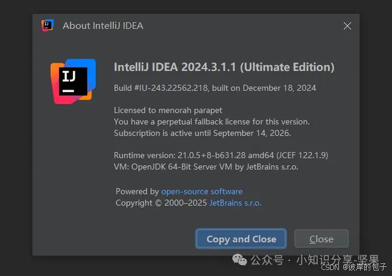
Task: Click the Licensed to menorah parapet text
Action: 168,110
